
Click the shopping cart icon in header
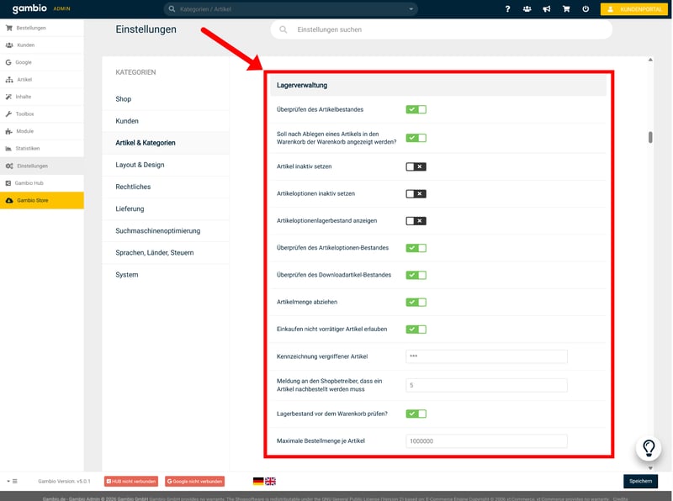tap(565, 9)
